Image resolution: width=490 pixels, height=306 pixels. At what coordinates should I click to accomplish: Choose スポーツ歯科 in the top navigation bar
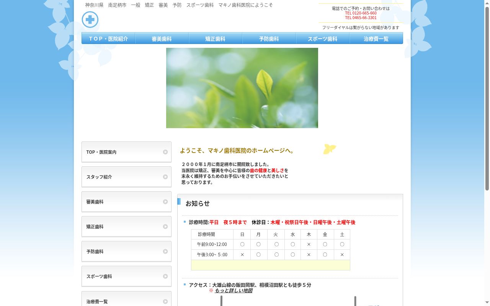(x=323, y=39)
